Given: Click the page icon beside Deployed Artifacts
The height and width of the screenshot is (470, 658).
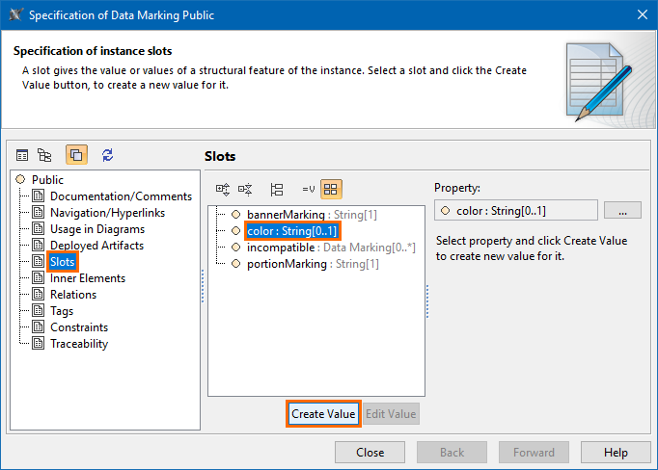Looking at the screenshot, I should coord(39,245).
